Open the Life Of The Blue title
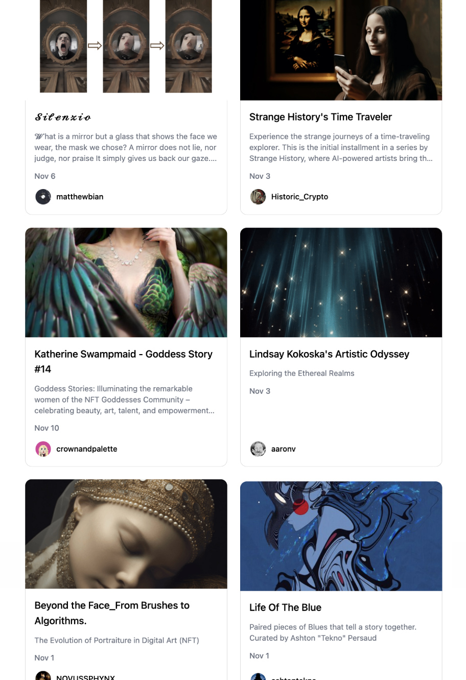This screenshot has height=680, width=466. click(x=285, y=607)
